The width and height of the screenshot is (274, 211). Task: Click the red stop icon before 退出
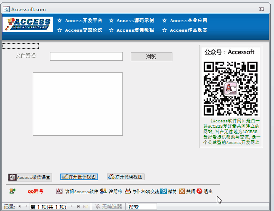[199, 191]
